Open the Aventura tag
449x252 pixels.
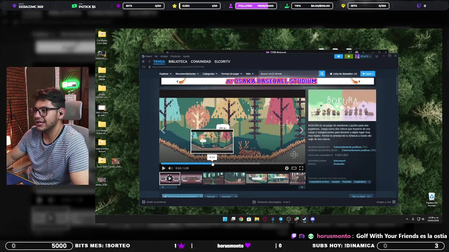(x=336, y=182)
